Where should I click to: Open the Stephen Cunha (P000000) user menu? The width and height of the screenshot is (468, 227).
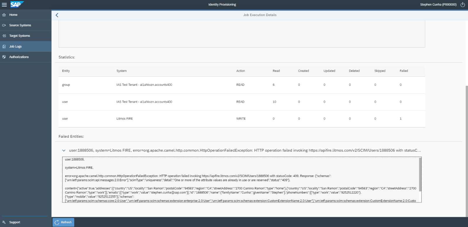(438, 4)
